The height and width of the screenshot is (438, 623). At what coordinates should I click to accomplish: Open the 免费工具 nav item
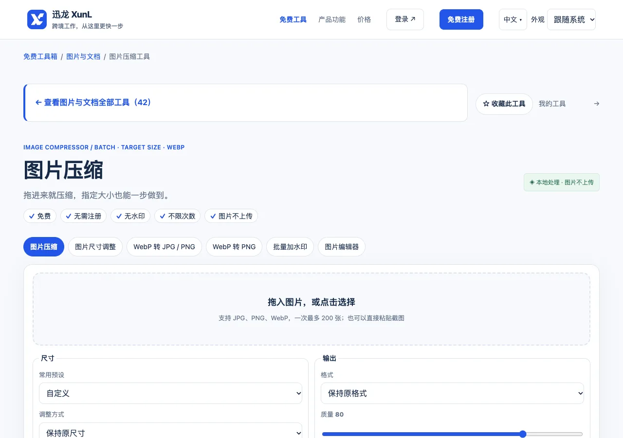[293, 19]
